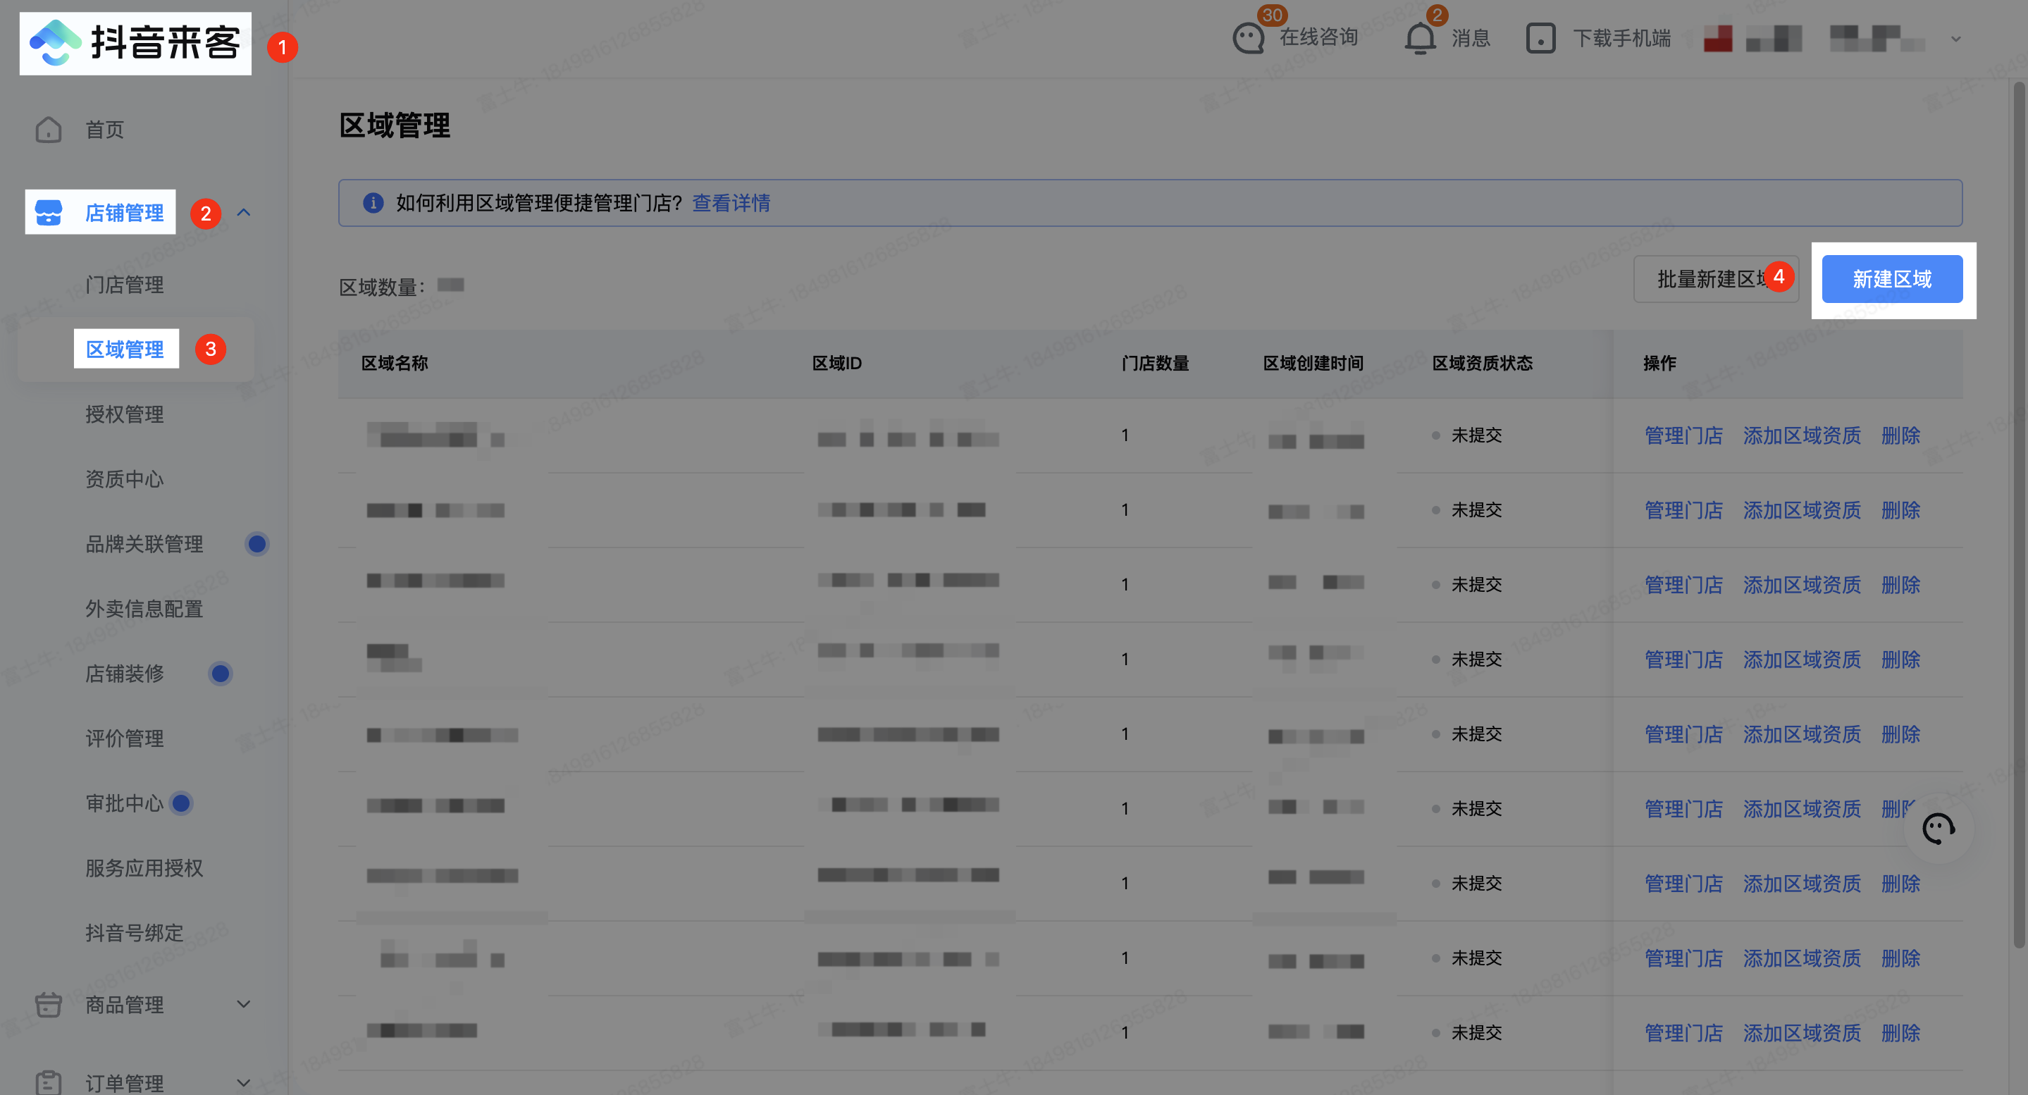Screen dimensions: 2028x1095
Task: Click the 新建区域 button
Action: pos(1892,278)
